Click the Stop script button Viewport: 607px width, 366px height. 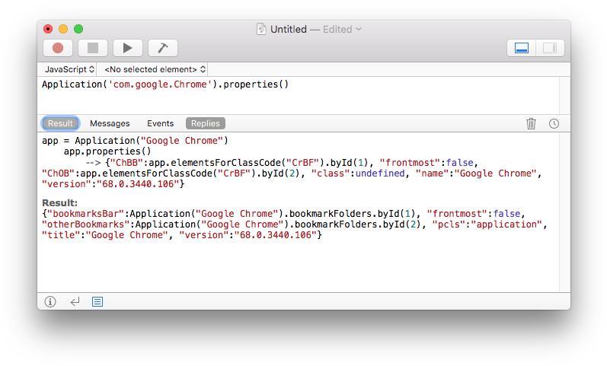tap(92, 48)
